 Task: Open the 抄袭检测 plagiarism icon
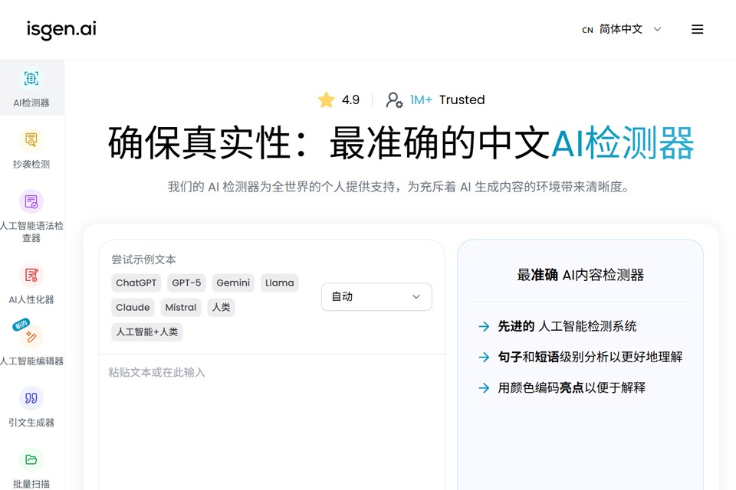[x=31, y=140]
